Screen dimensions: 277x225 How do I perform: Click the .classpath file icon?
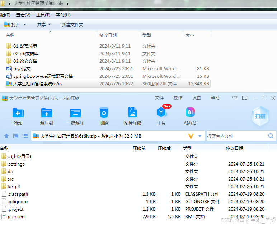tap(4, 194)
